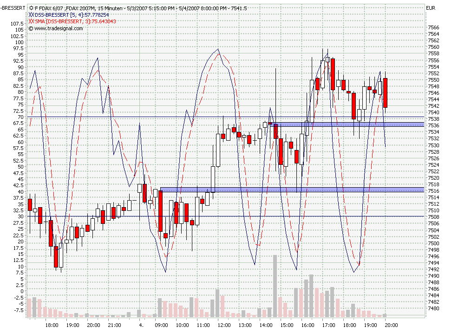Click the 7566 price axis label
The width and height of the screenshot is (452, 333).
(x=433, y=27)
